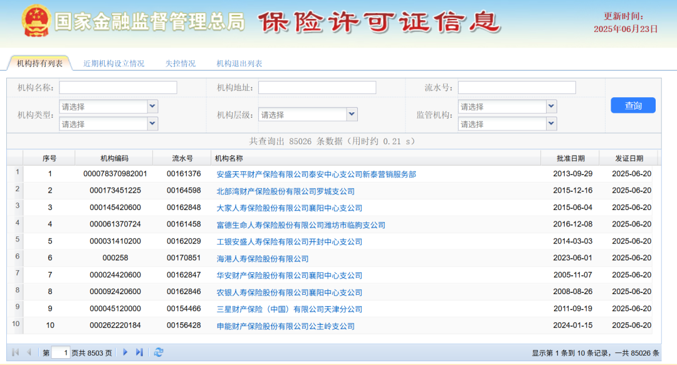Viewport: 677px width, 365px height.
Task: Select serial number 00162846 cell
Action: point(184,292)
